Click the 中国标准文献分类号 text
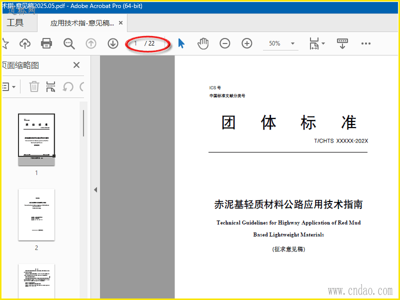This screenshot has width=400, height=300. tap(227, 95)
